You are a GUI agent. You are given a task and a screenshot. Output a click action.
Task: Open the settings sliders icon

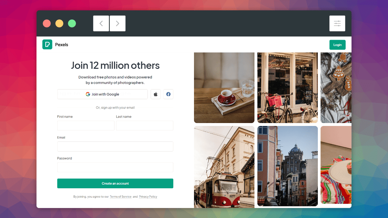point(337,23)
